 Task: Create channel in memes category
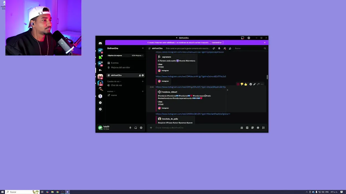tap(143, 91)
